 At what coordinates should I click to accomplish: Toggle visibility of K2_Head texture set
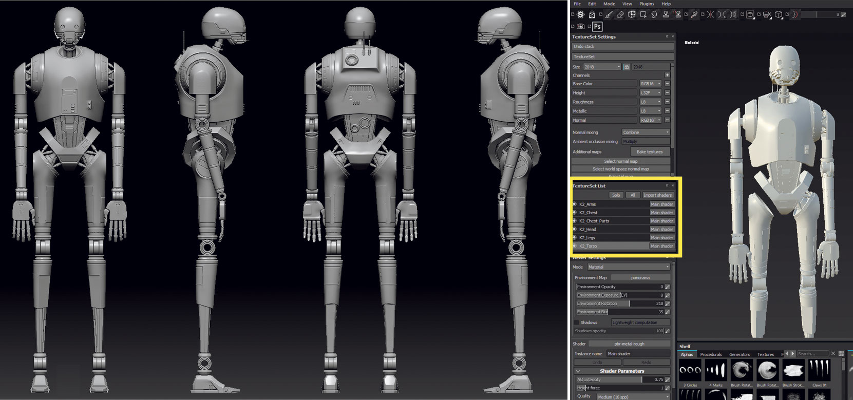(575, 229)
